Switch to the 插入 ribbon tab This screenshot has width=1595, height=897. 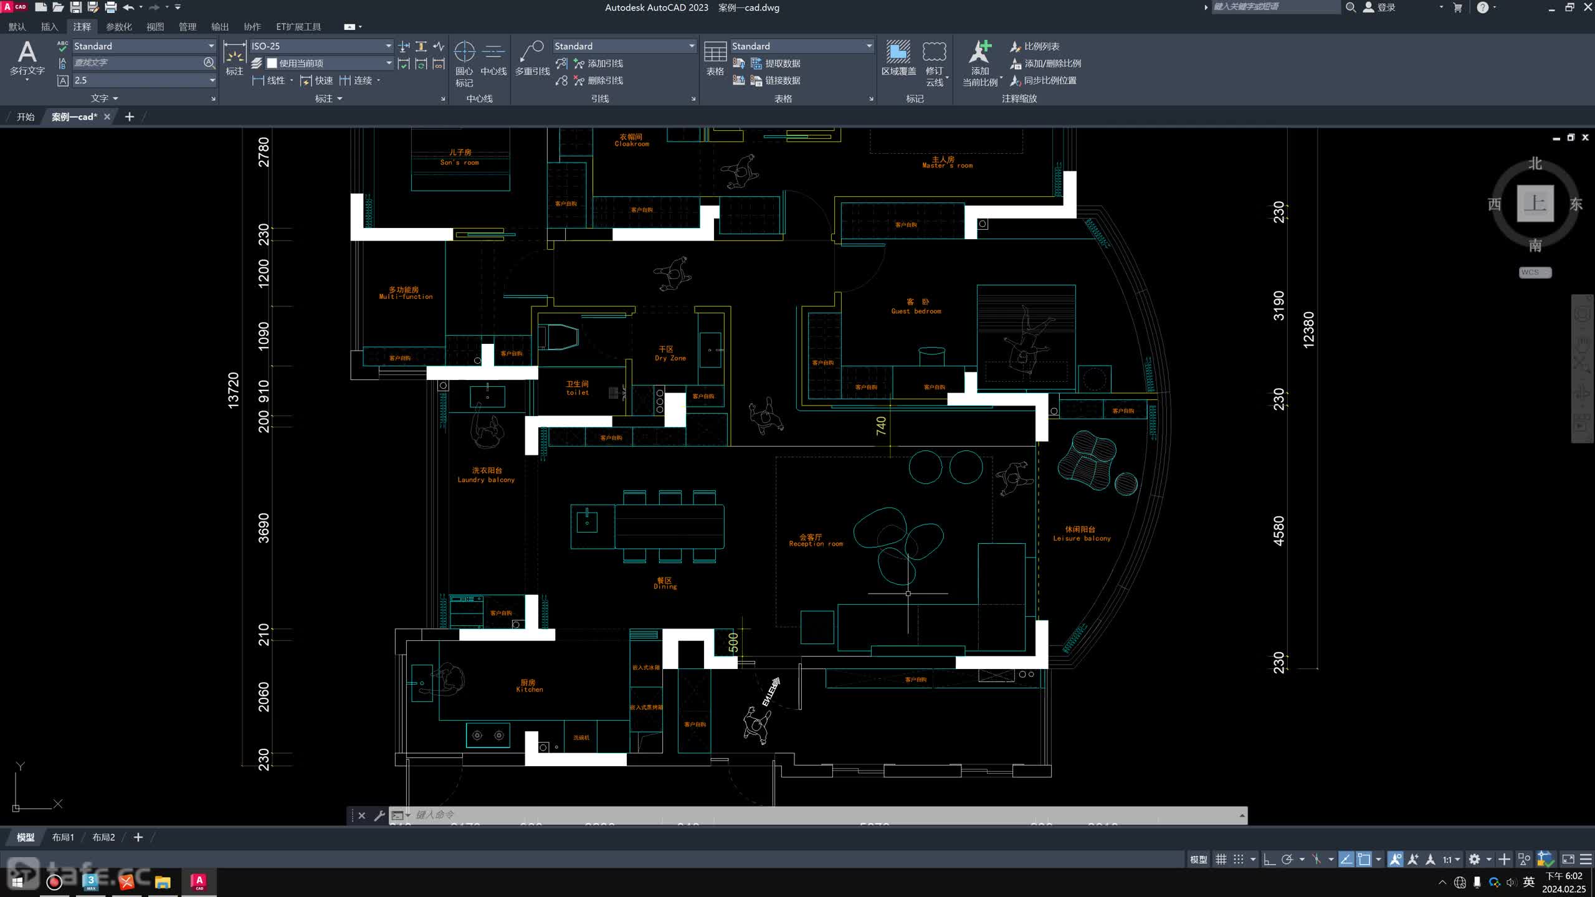49,27
